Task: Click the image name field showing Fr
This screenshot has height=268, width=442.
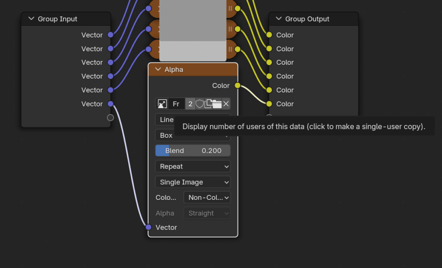Action: coord(176,104)
